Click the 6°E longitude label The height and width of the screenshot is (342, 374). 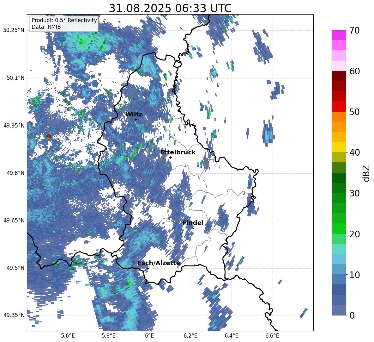tap(149, 336)
